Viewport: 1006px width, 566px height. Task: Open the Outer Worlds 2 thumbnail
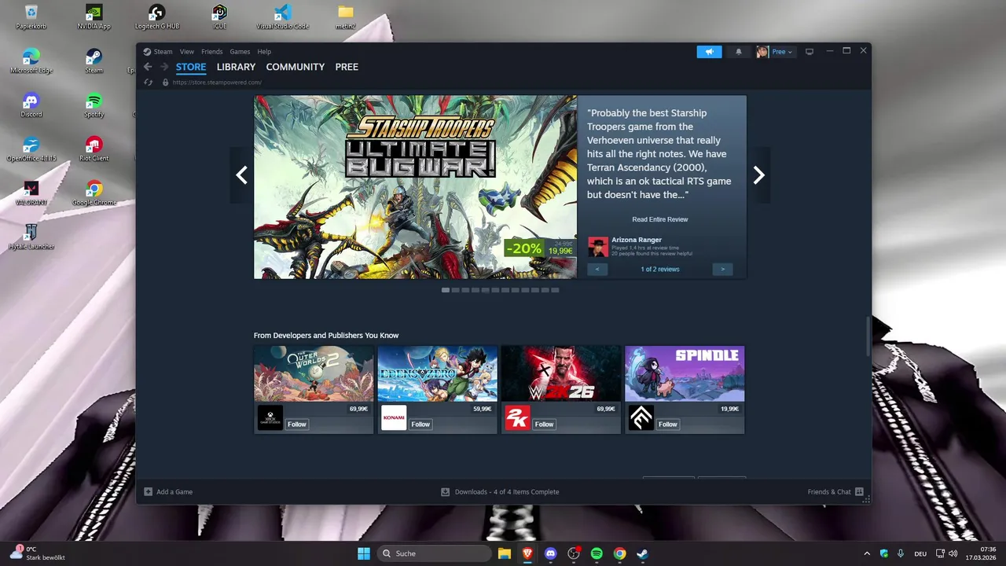point(314,373)
